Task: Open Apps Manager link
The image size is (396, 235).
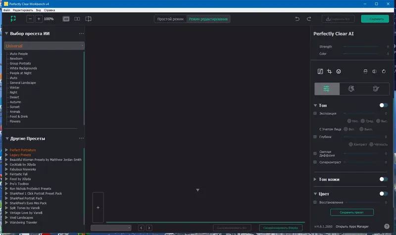Action: [352, 227]
